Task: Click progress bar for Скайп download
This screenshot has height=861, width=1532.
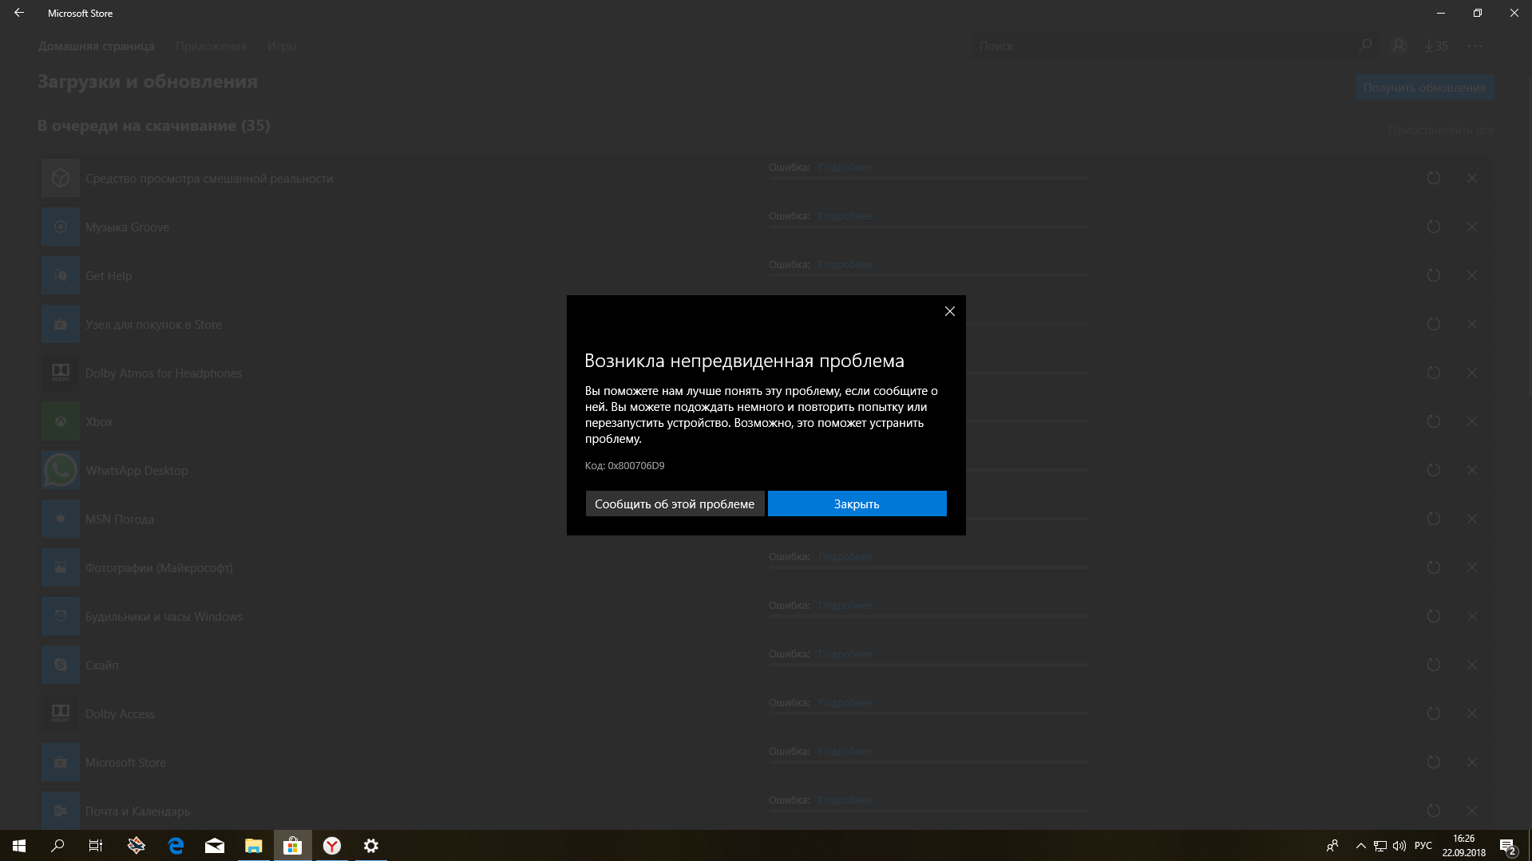Action: (x=928, y=665)
